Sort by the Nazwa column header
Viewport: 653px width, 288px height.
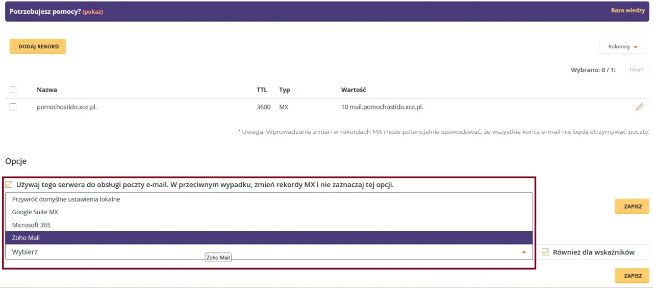point(47,90)
